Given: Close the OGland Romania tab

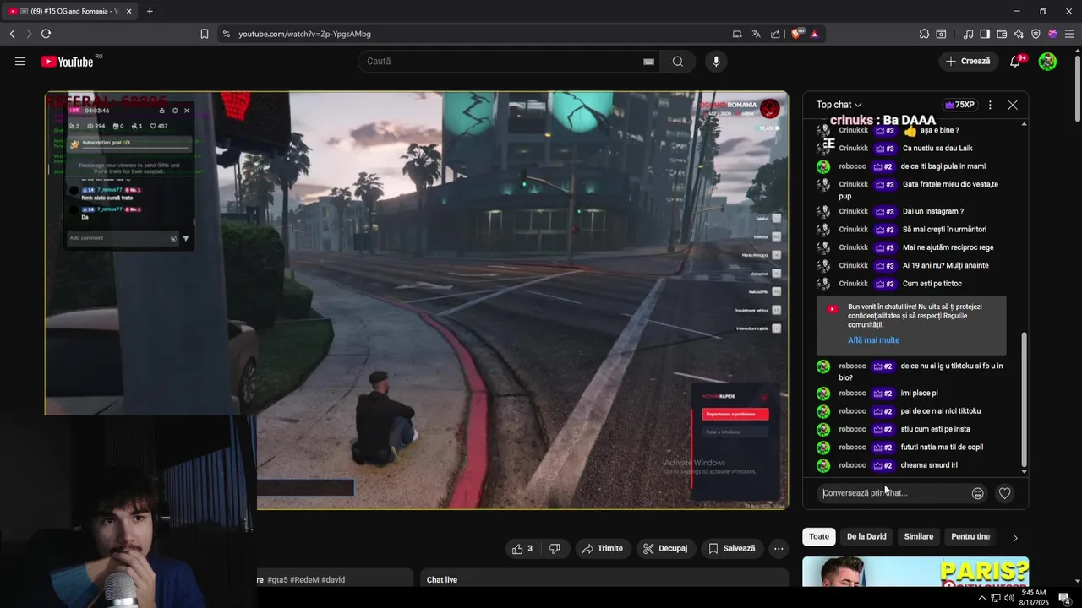Looking at the screenshot, I should click(129, 11).
